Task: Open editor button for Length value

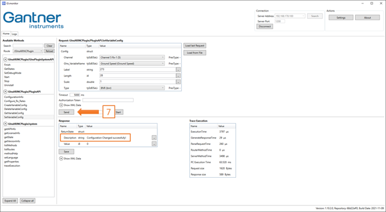Action: coord(178,76)
